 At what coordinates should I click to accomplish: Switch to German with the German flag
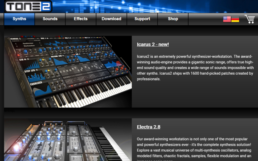click(235, 19)
